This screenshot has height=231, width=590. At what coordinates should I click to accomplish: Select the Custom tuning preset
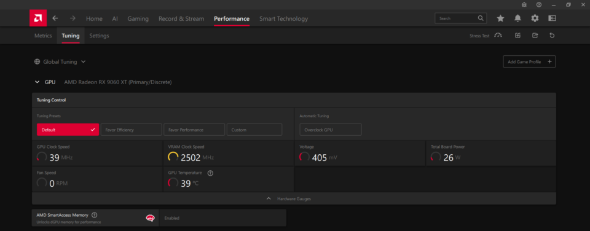[x=254, y=130]
